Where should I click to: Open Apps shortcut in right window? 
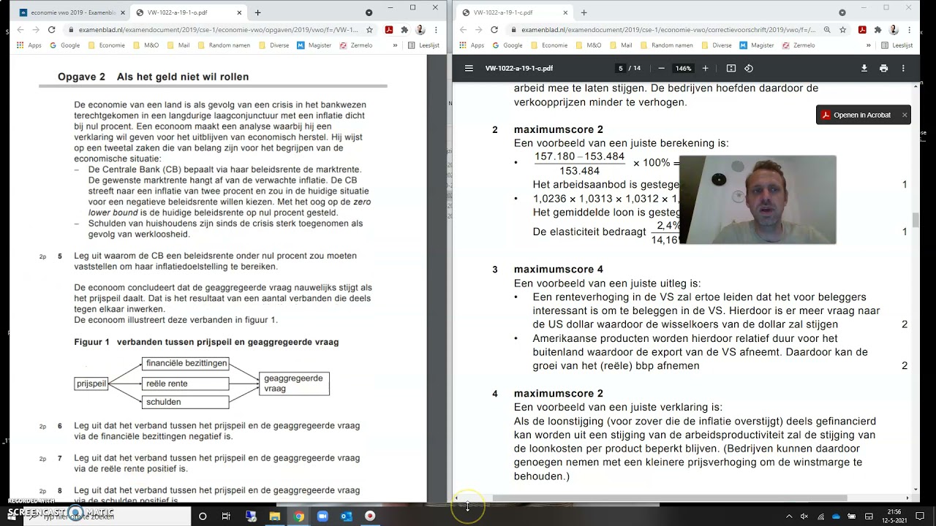471,45
